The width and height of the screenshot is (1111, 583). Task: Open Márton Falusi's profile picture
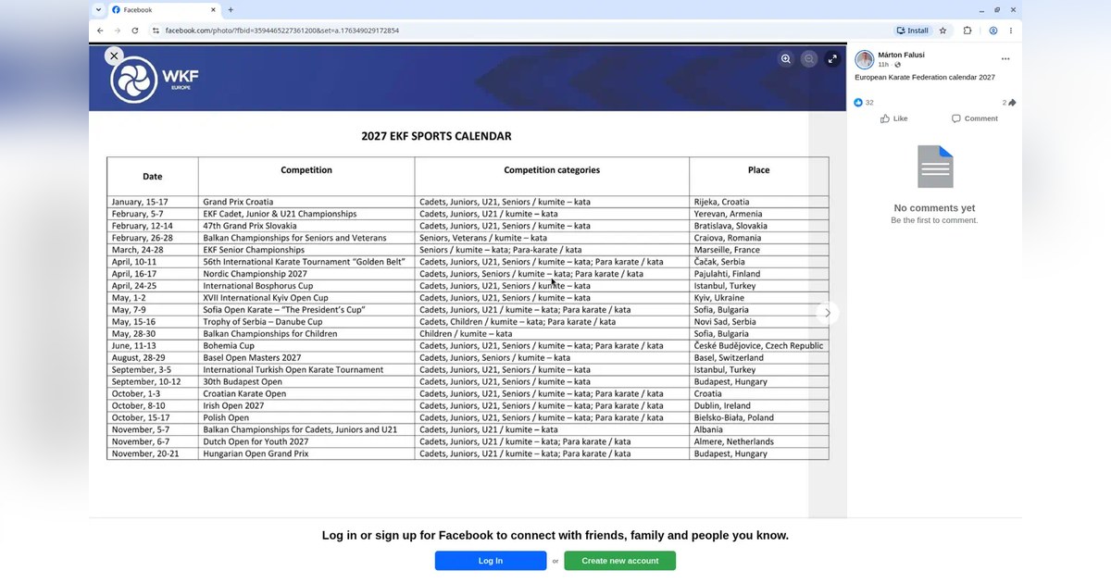point(864,59)
